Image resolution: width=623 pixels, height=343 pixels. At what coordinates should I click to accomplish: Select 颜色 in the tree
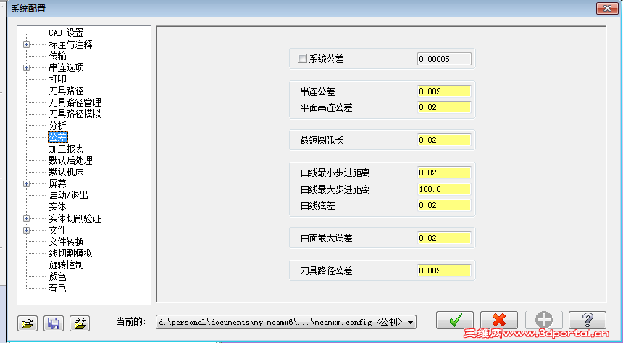point(58,276)
